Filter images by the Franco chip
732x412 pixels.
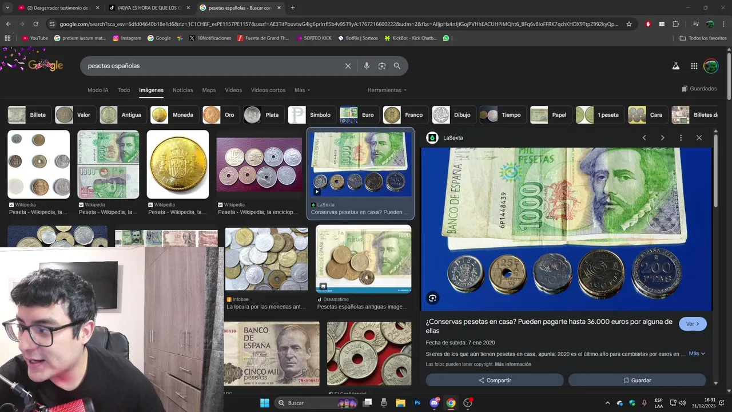click(x=405, y=115)
